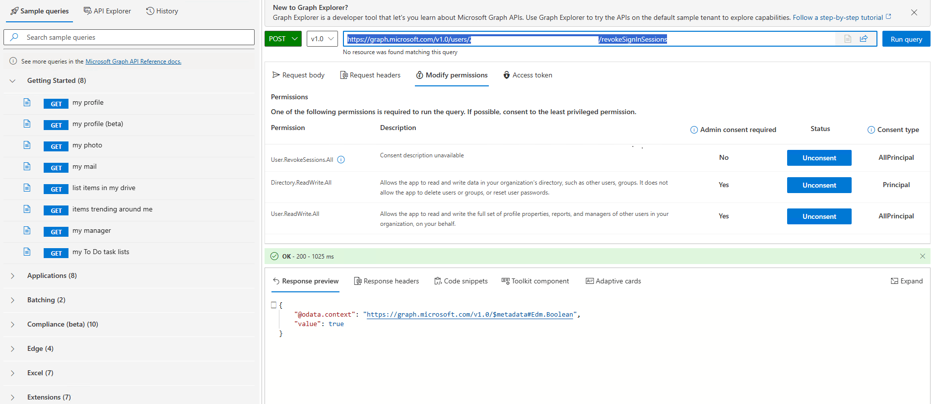Select the 'my mail' sample query
Viewport: 937px width, 404px height.
point(84,166)
